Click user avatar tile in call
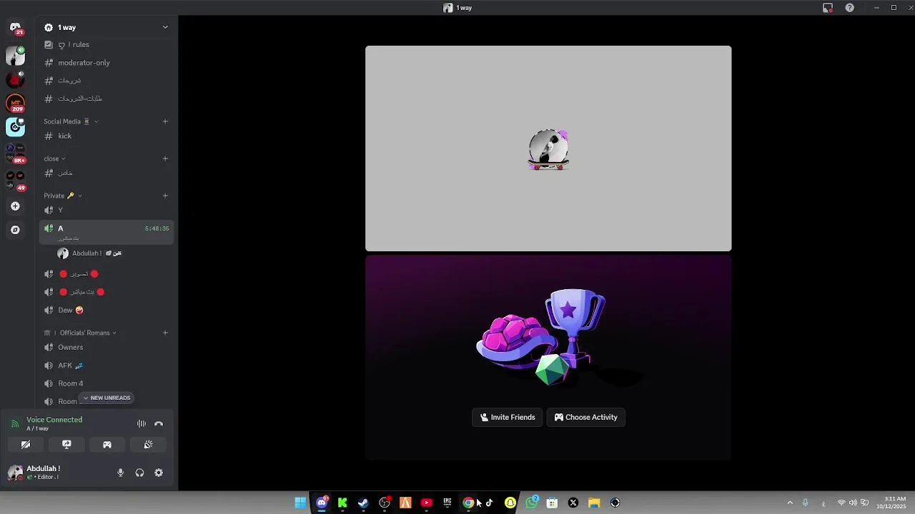The width and height of the screenshot is (915, 514). (548, 148)
